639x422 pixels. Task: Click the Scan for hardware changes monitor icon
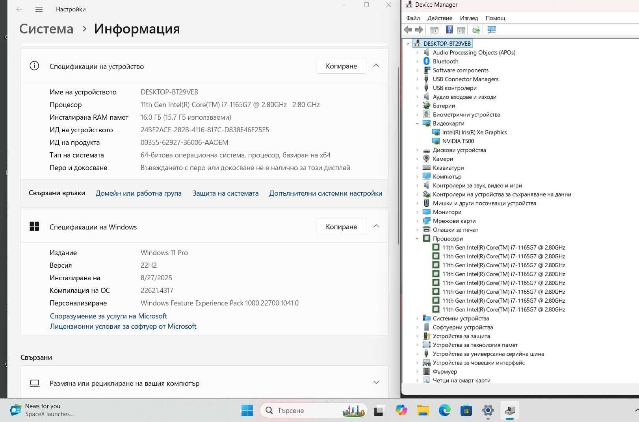coord(491,30)
